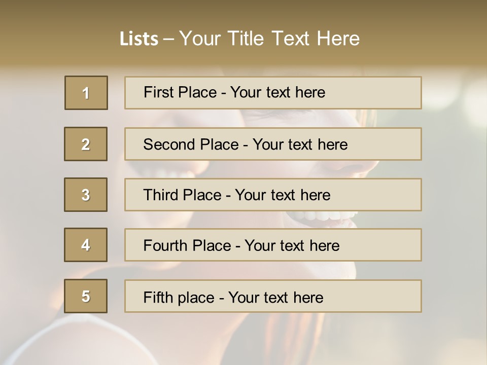Click the number 5 box

pyautogui.click(x=86, y=296)
